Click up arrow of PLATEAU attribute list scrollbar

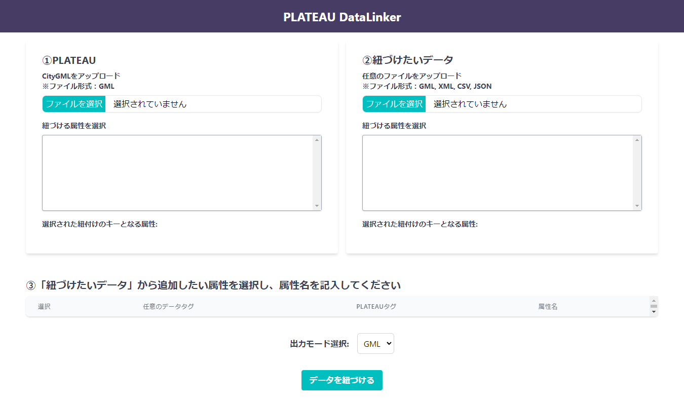pos(317,140)
